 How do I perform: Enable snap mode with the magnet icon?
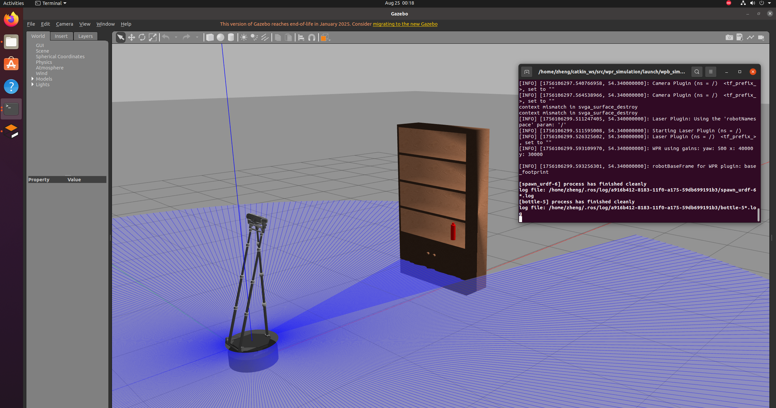click(312, 37)
